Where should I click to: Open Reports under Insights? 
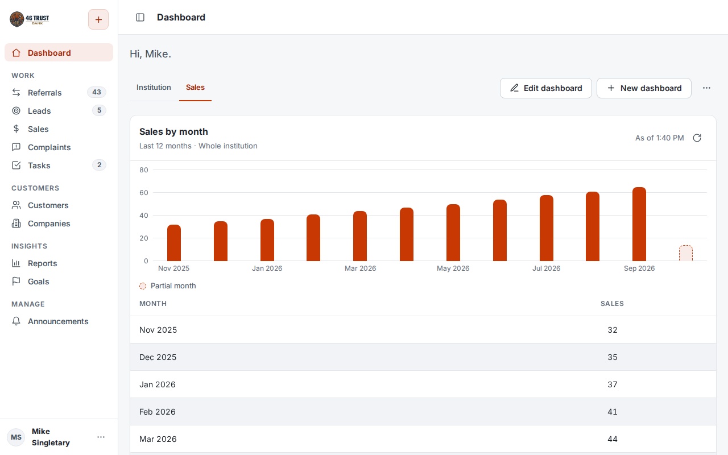[x=59, y=263]
